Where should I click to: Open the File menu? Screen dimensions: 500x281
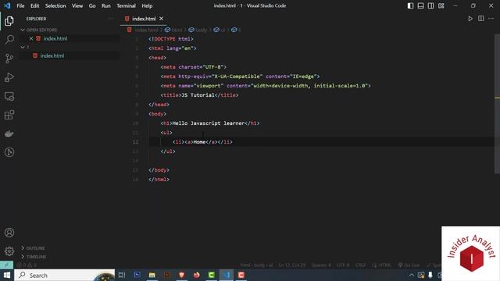(20, 5)
